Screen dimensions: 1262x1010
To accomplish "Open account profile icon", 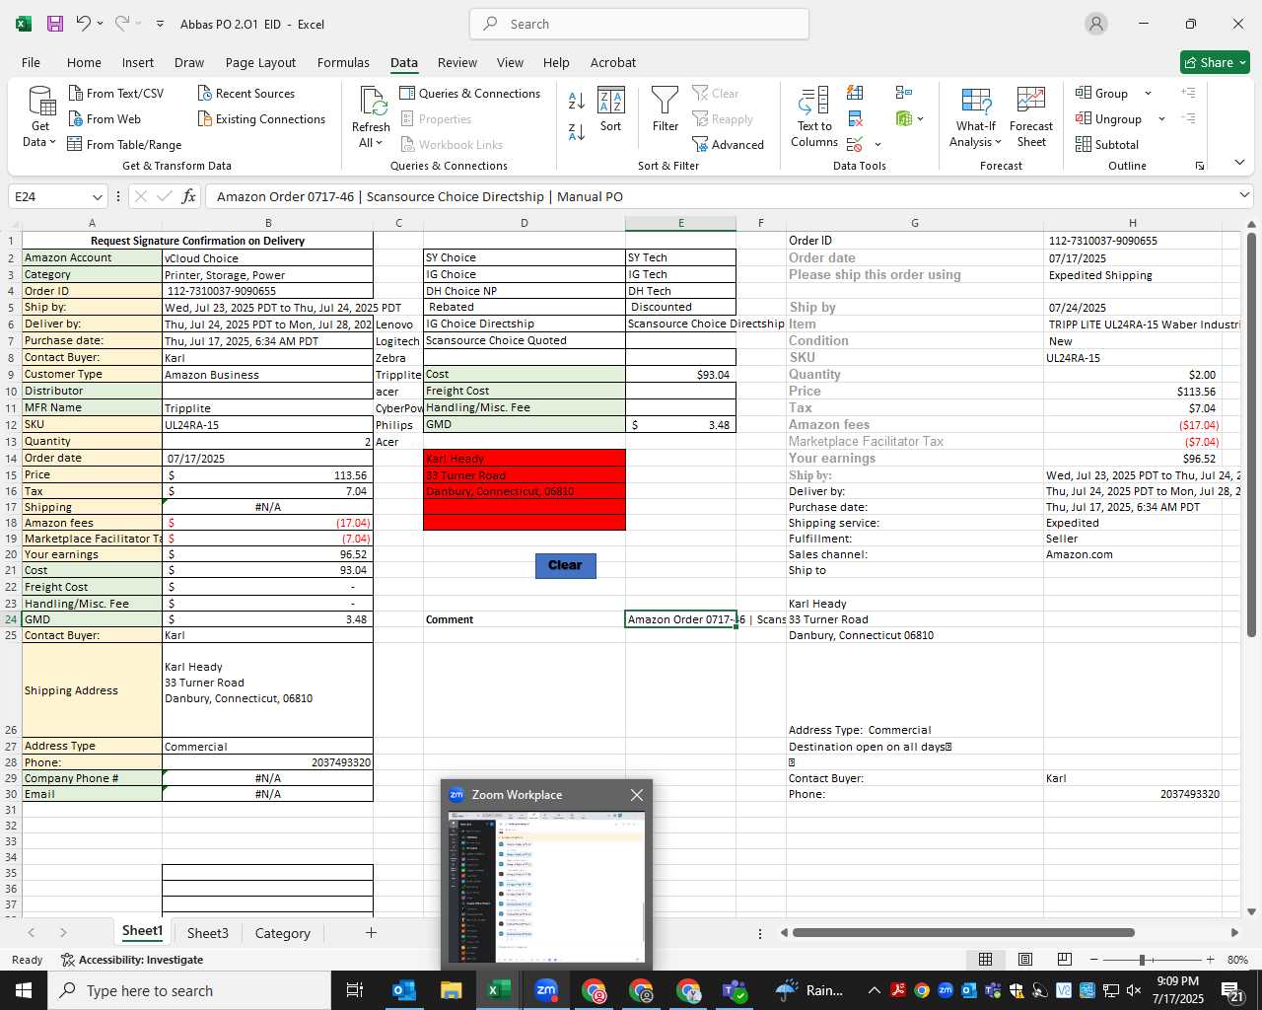I will [1095, 24].
